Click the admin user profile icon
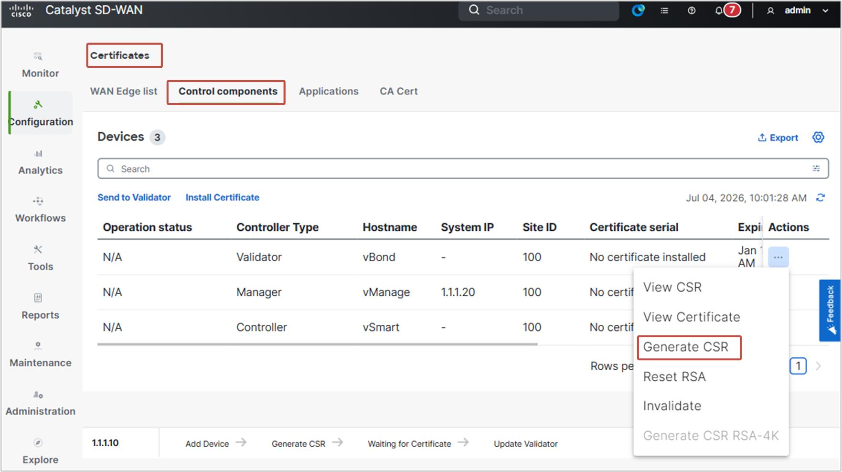The image size is (842, 472). [x=770, y=11]
